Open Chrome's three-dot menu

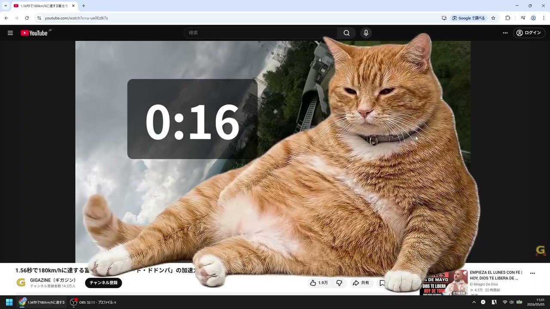coord(544,18)
